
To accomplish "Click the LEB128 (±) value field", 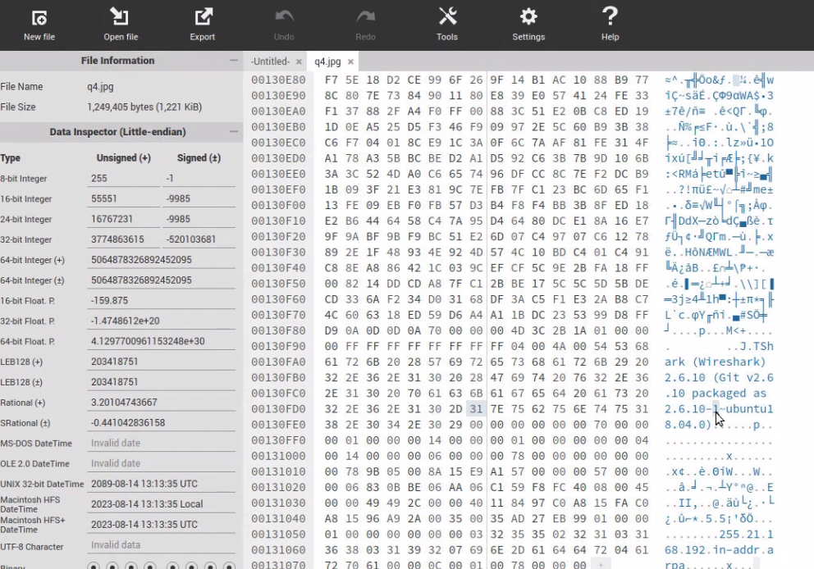I will click(x=161, y=382).
